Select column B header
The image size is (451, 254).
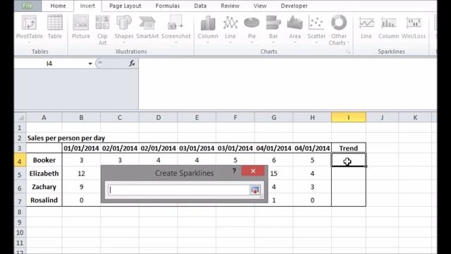coord(82,118)
